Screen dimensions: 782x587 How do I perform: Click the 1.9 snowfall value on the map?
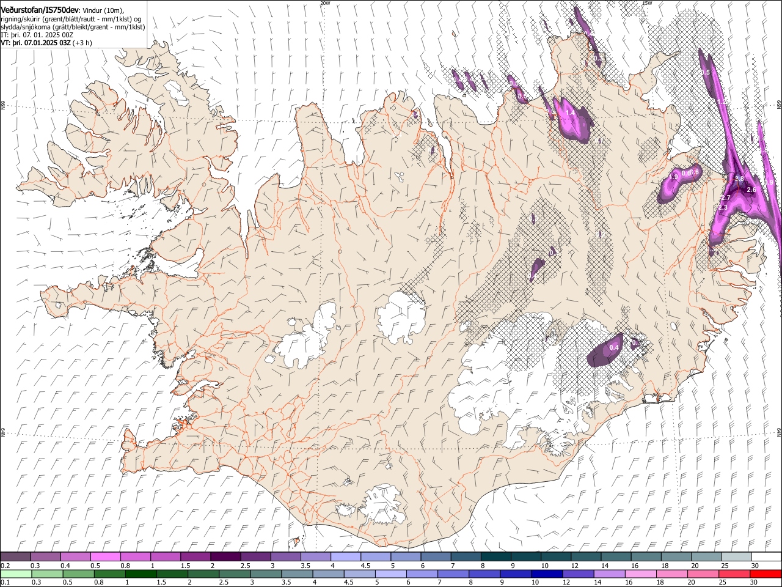(674, 177)
